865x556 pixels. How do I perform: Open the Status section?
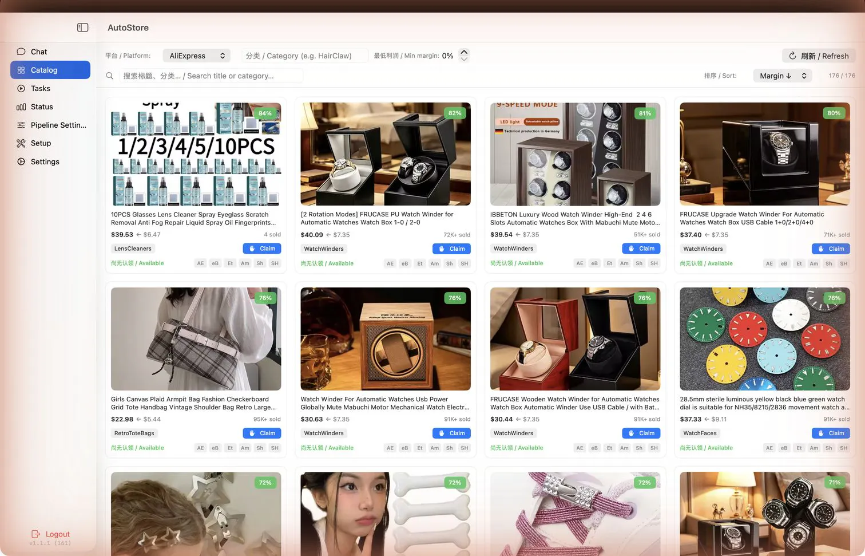click(x=50, y=107)
